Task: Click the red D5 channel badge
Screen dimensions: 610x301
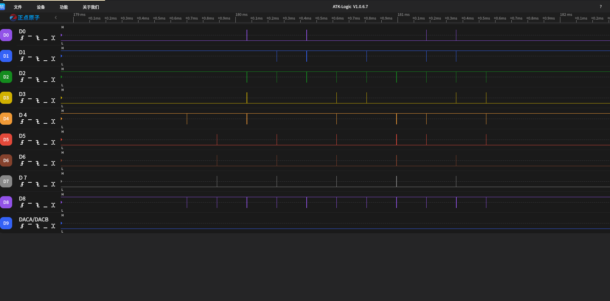Action: click(x=6, y=140)
